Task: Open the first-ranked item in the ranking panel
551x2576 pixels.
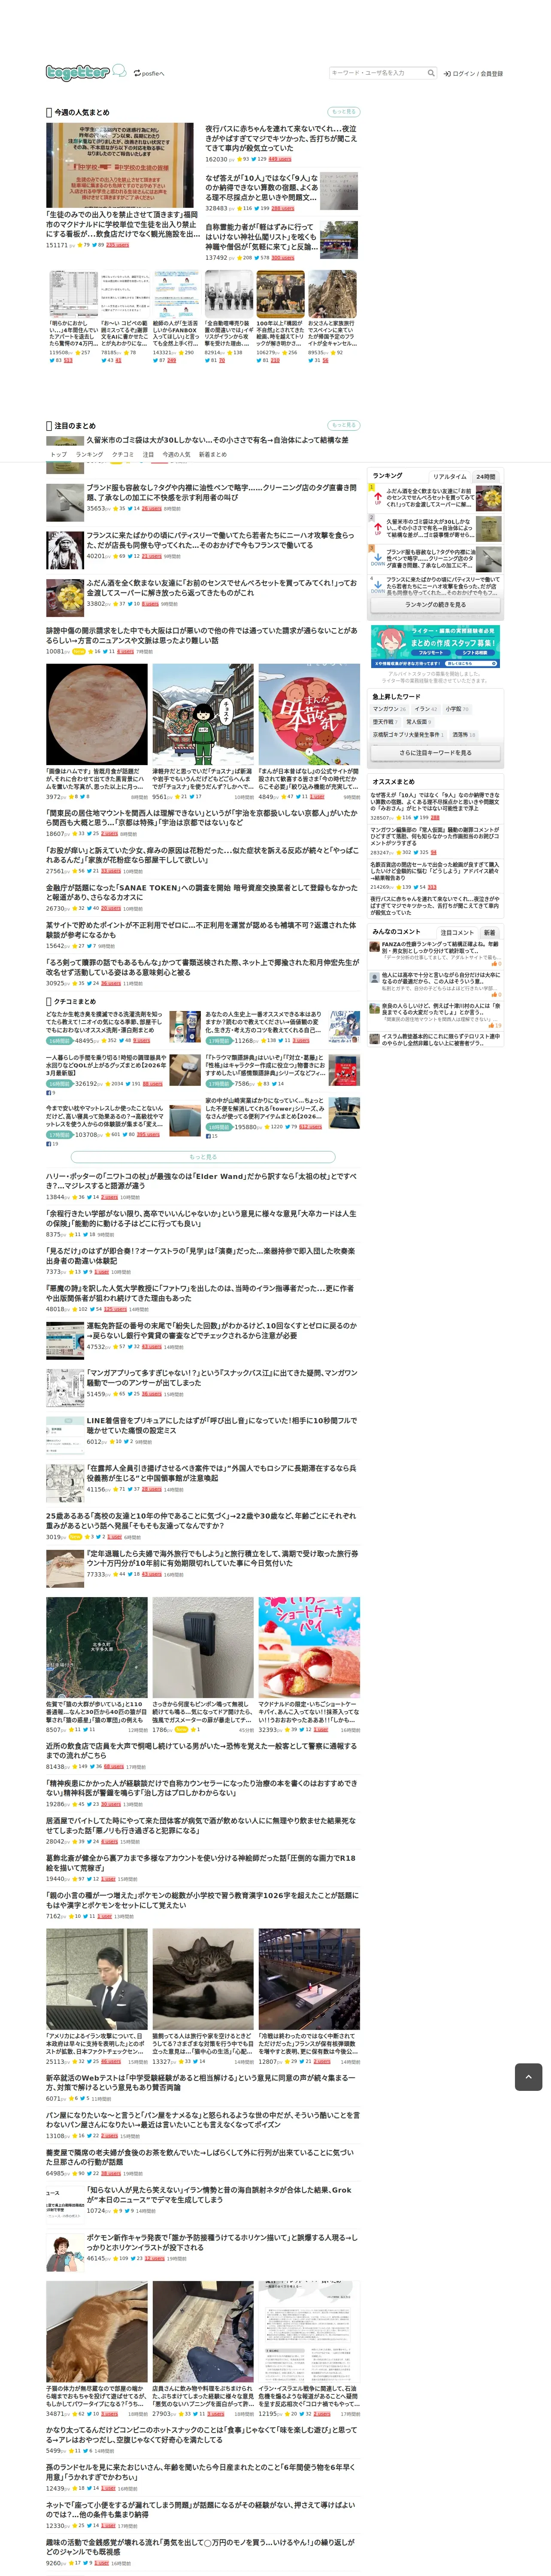Action: tap(435, 497)
